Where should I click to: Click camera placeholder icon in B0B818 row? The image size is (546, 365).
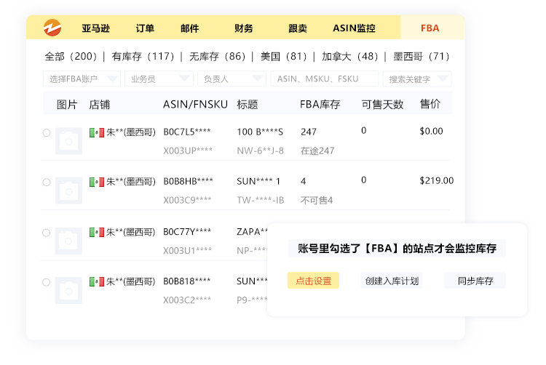68,289
